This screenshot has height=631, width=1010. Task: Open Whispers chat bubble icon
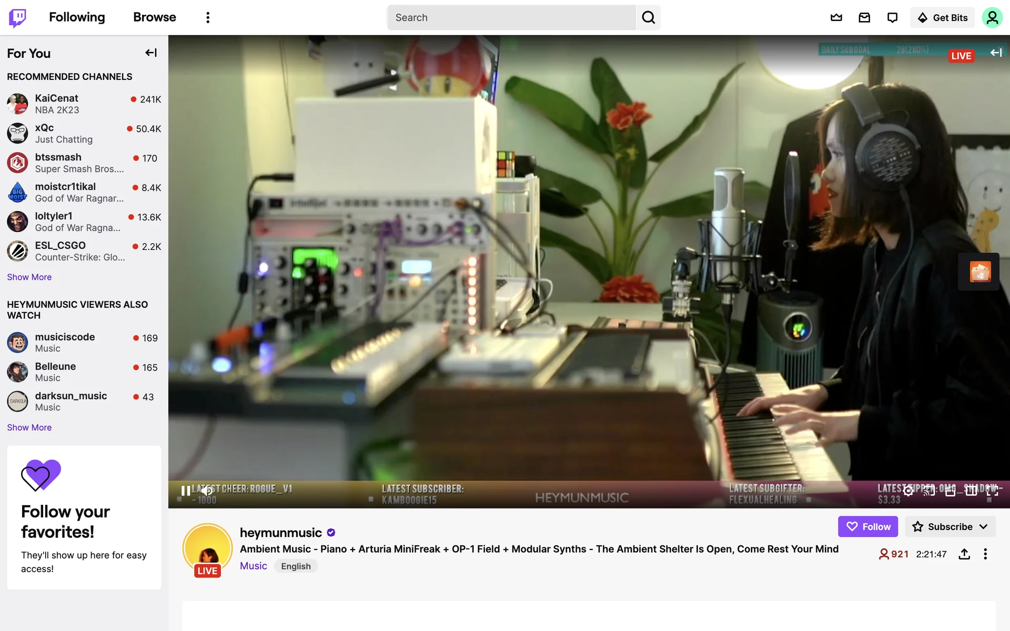point(892,17)
